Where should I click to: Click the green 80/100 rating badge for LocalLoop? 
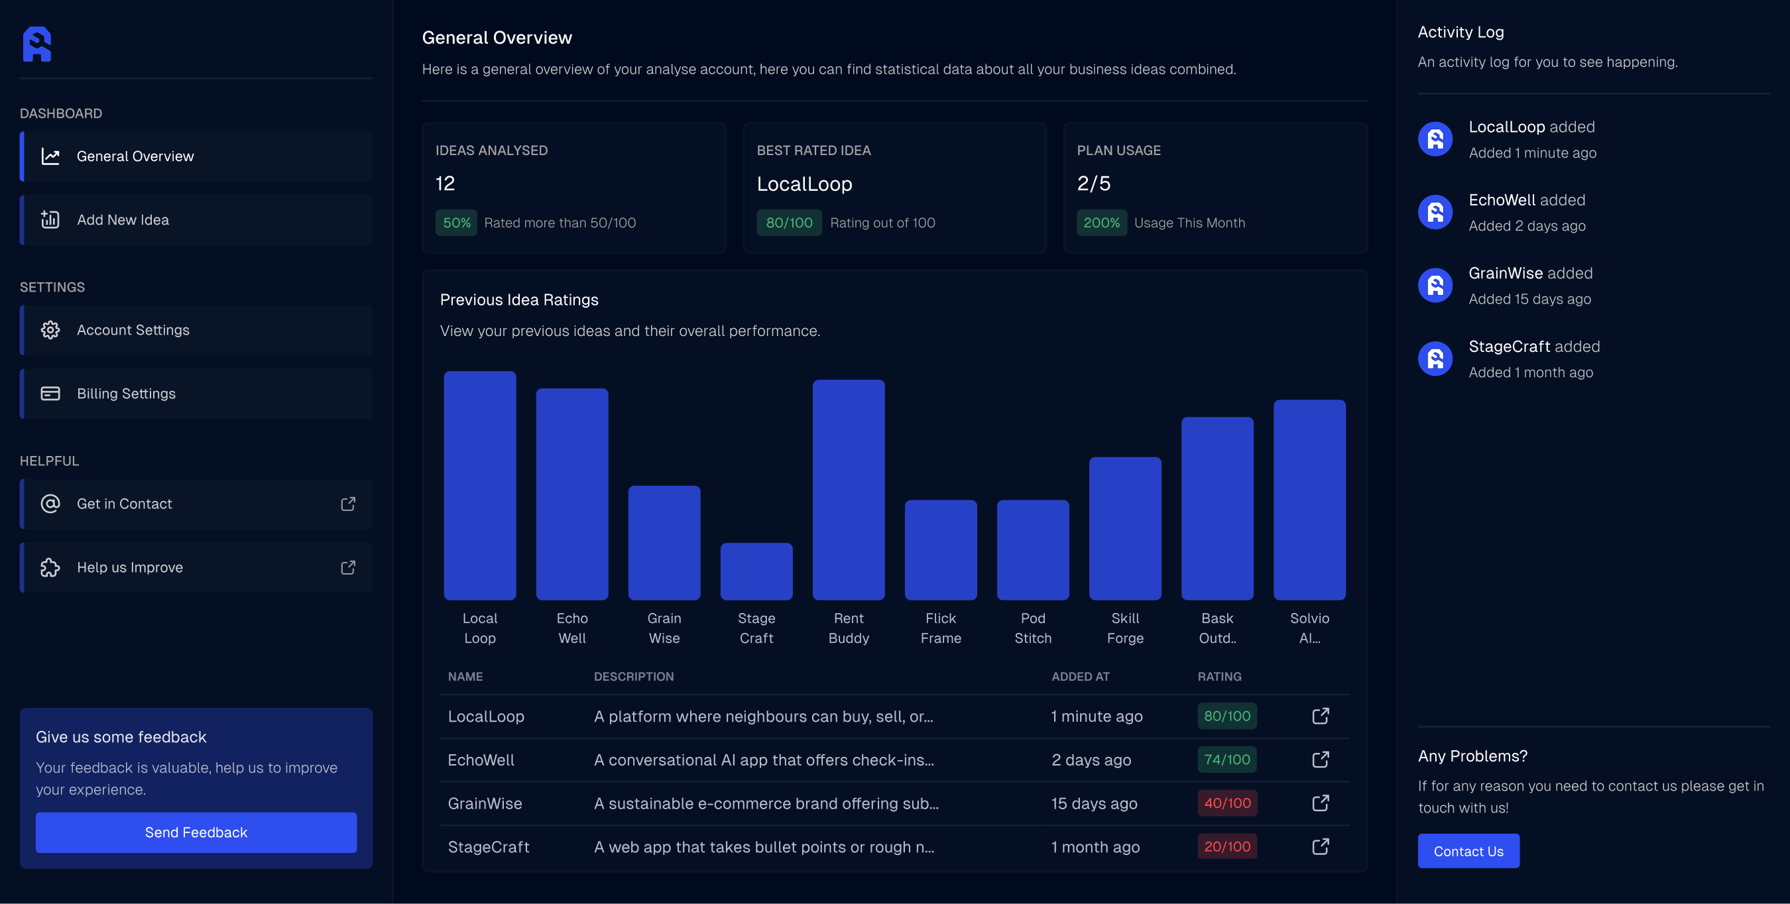1226,716
